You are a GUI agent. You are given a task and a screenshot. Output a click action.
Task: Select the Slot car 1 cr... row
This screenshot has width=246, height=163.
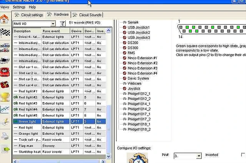[x=59, y=67]
